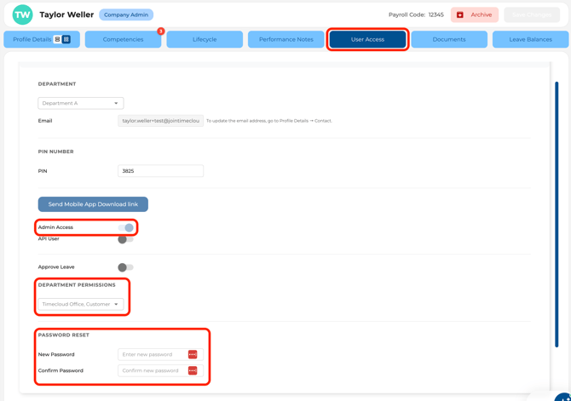571x401 pixels.
Task: Show password icon in New Password field
Action: (193, 354)
